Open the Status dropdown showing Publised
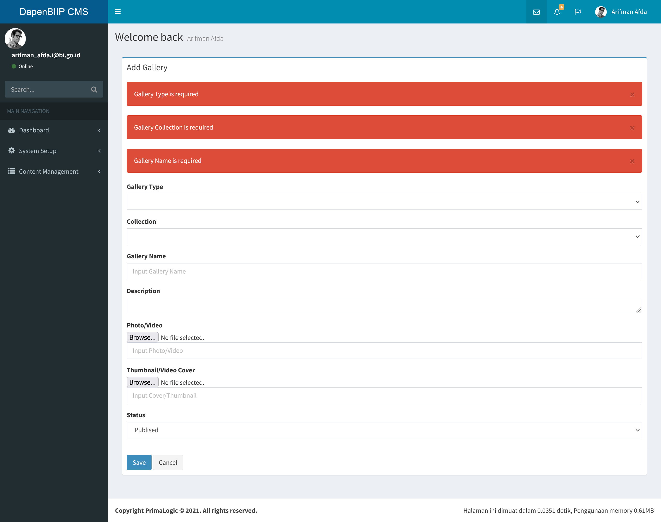The height and width of the screenshot is (522, 661). pos(384,430)
